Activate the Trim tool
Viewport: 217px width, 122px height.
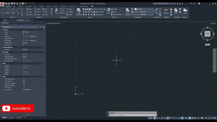pos(45,9)
